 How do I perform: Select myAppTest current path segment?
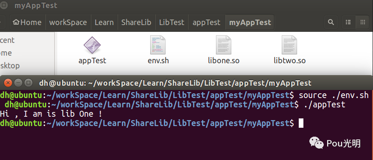coord(250,22)
